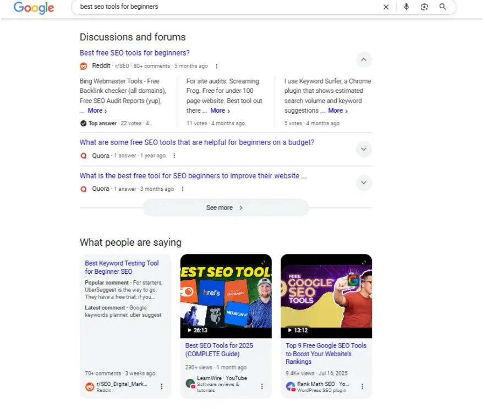Open Google Lens from the search bar
Image resolution: width=487 pixels, height=409 pixels.
coord(423,7)
